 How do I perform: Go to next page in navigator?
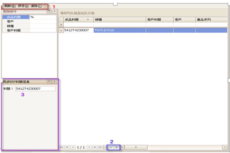pyautogui.click(x=95, y=147)
